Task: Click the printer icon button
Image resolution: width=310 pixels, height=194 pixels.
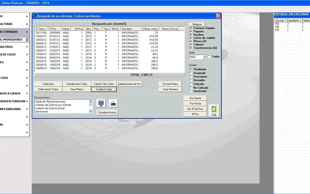Action: tap(113, 103)
